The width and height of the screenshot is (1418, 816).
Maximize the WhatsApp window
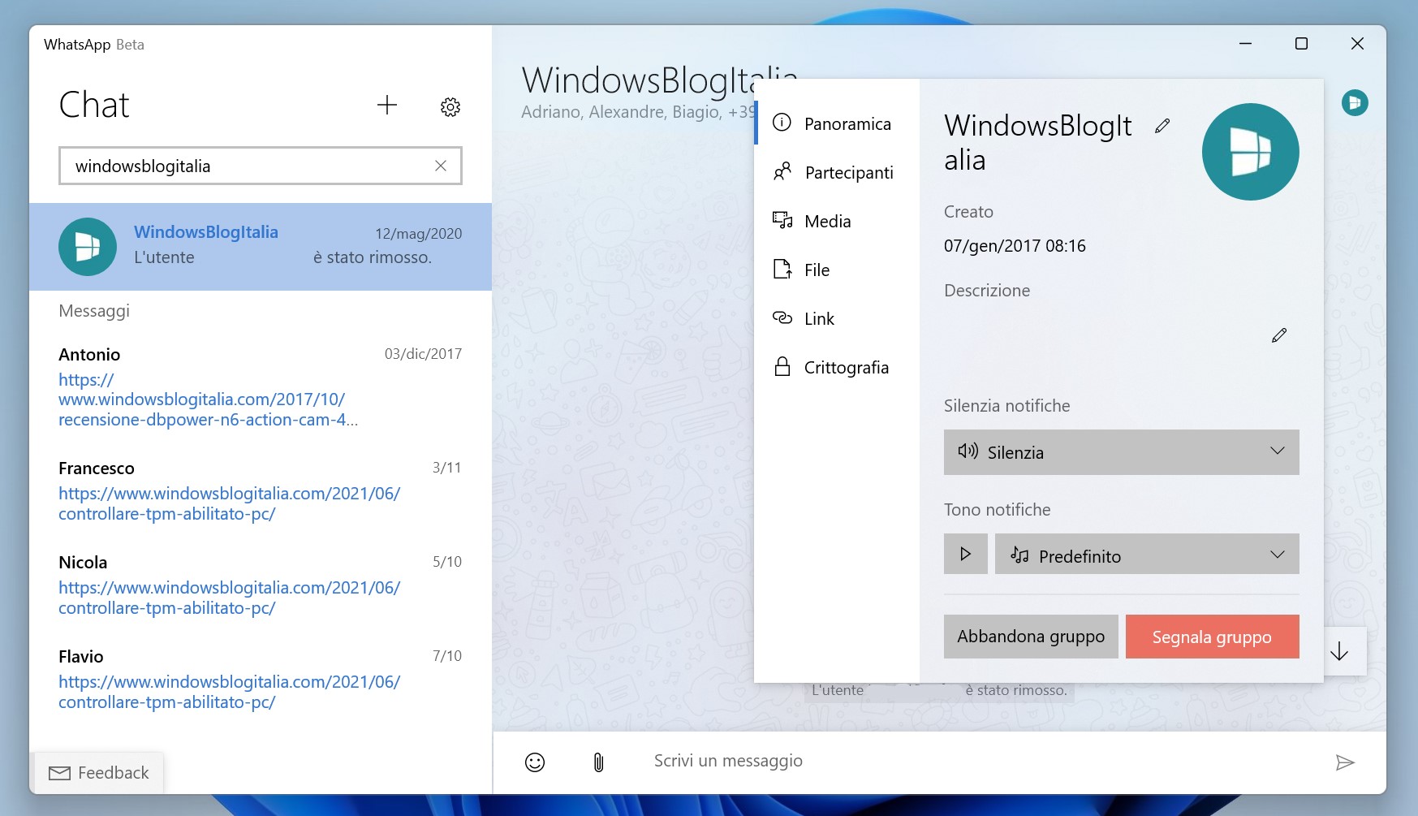pos(1301,43)
